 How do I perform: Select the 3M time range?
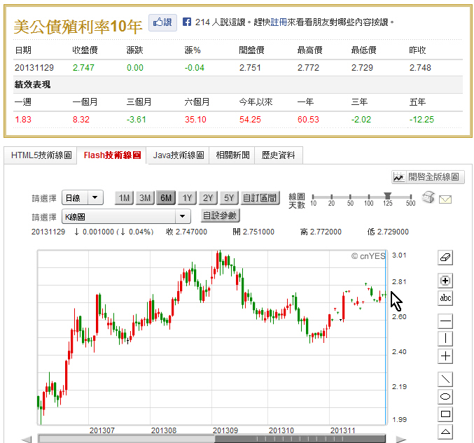(x=145, y=198)
